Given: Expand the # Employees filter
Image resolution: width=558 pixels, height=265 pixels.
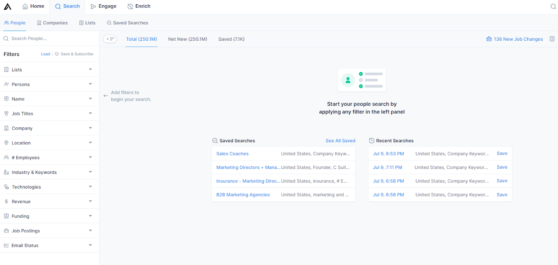Looking at the screenshot, I should [90, 158].
